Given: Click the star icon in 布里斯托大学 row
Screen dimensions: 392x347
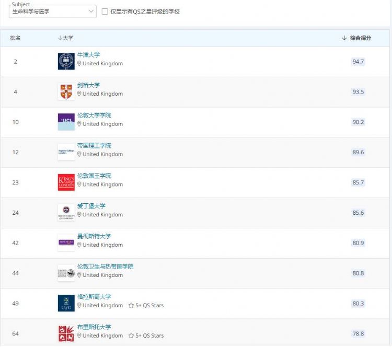Looking at the screenshot, I should click(131, 336).
